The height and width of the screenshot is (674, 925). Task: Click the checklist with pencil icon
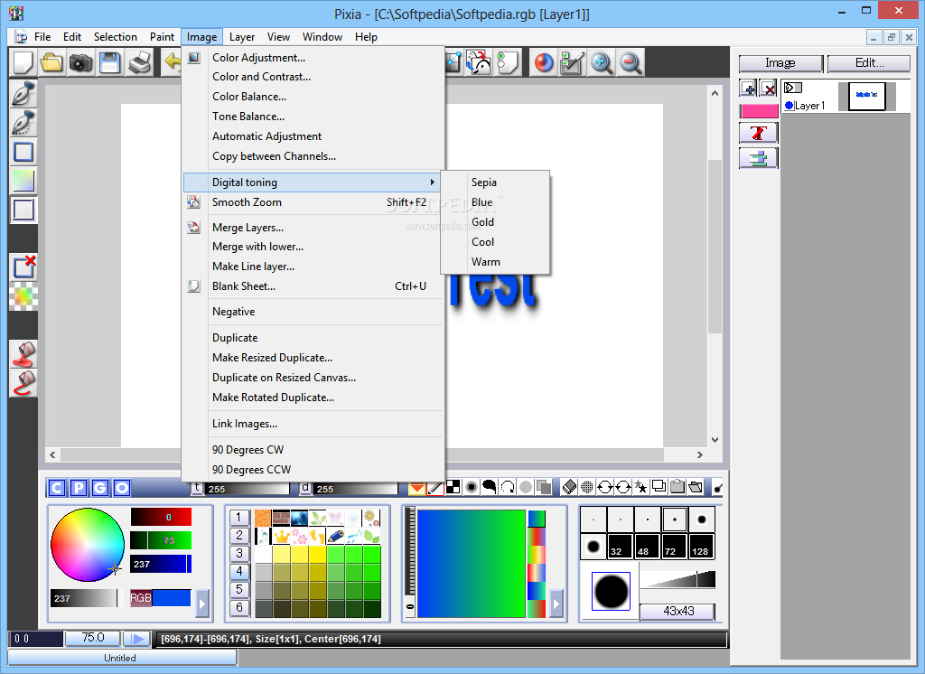(x=572, y=62)
